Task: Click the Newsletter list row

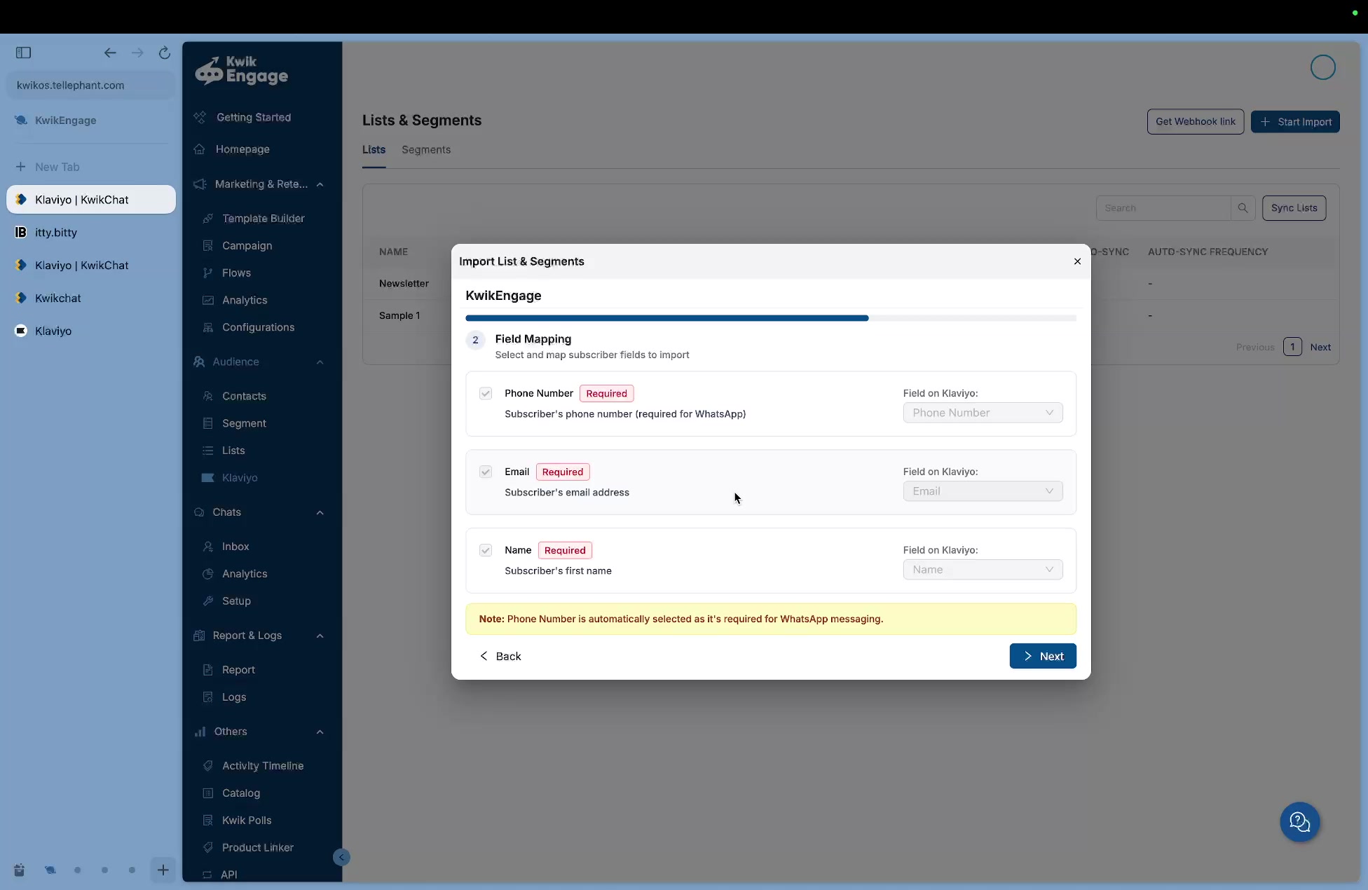Action: [x=404, y=284]
